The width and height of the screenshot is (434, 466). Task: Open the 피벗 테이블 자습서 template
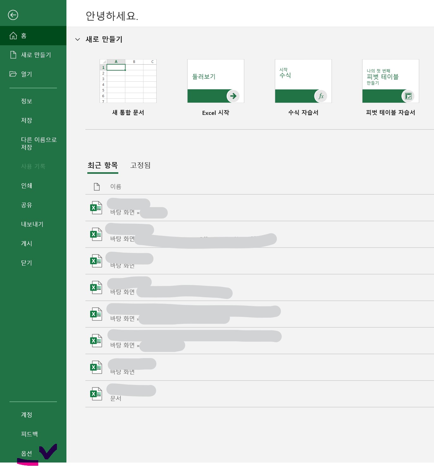click(x=391, y=81)
